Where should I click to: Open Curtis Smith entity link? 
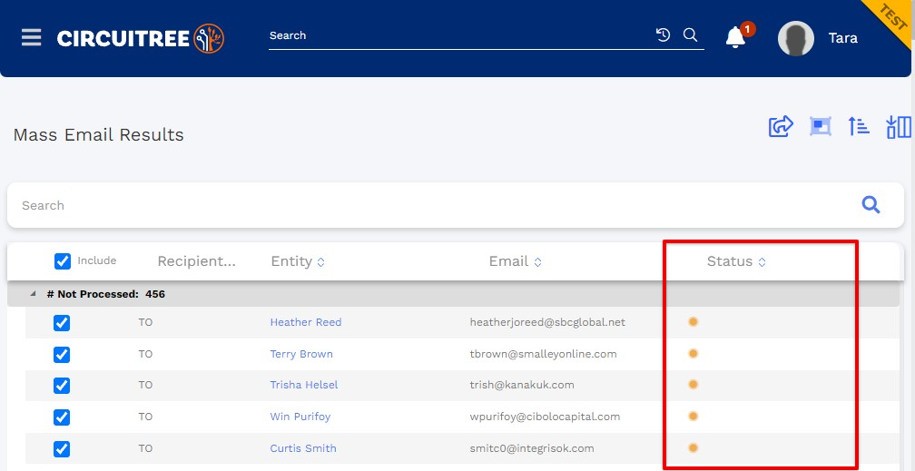pos(303,449)
